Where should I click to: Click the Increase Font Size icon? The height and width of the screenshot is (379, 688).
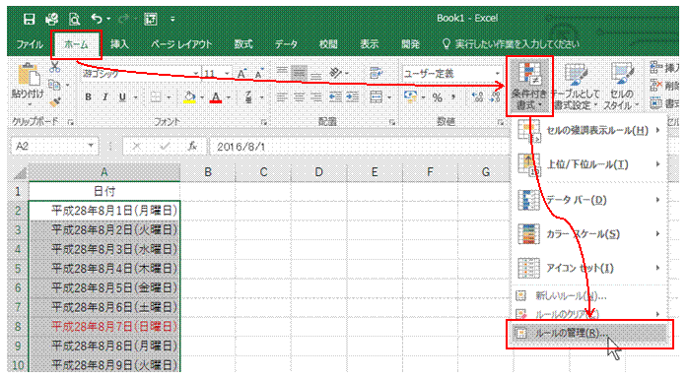241,74
